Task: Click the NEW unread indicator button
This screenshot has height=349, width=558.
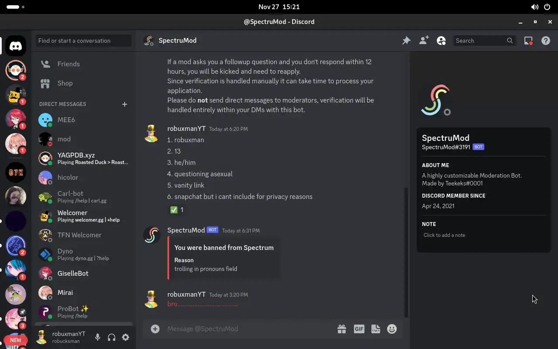Action: [x=16, y=340]
